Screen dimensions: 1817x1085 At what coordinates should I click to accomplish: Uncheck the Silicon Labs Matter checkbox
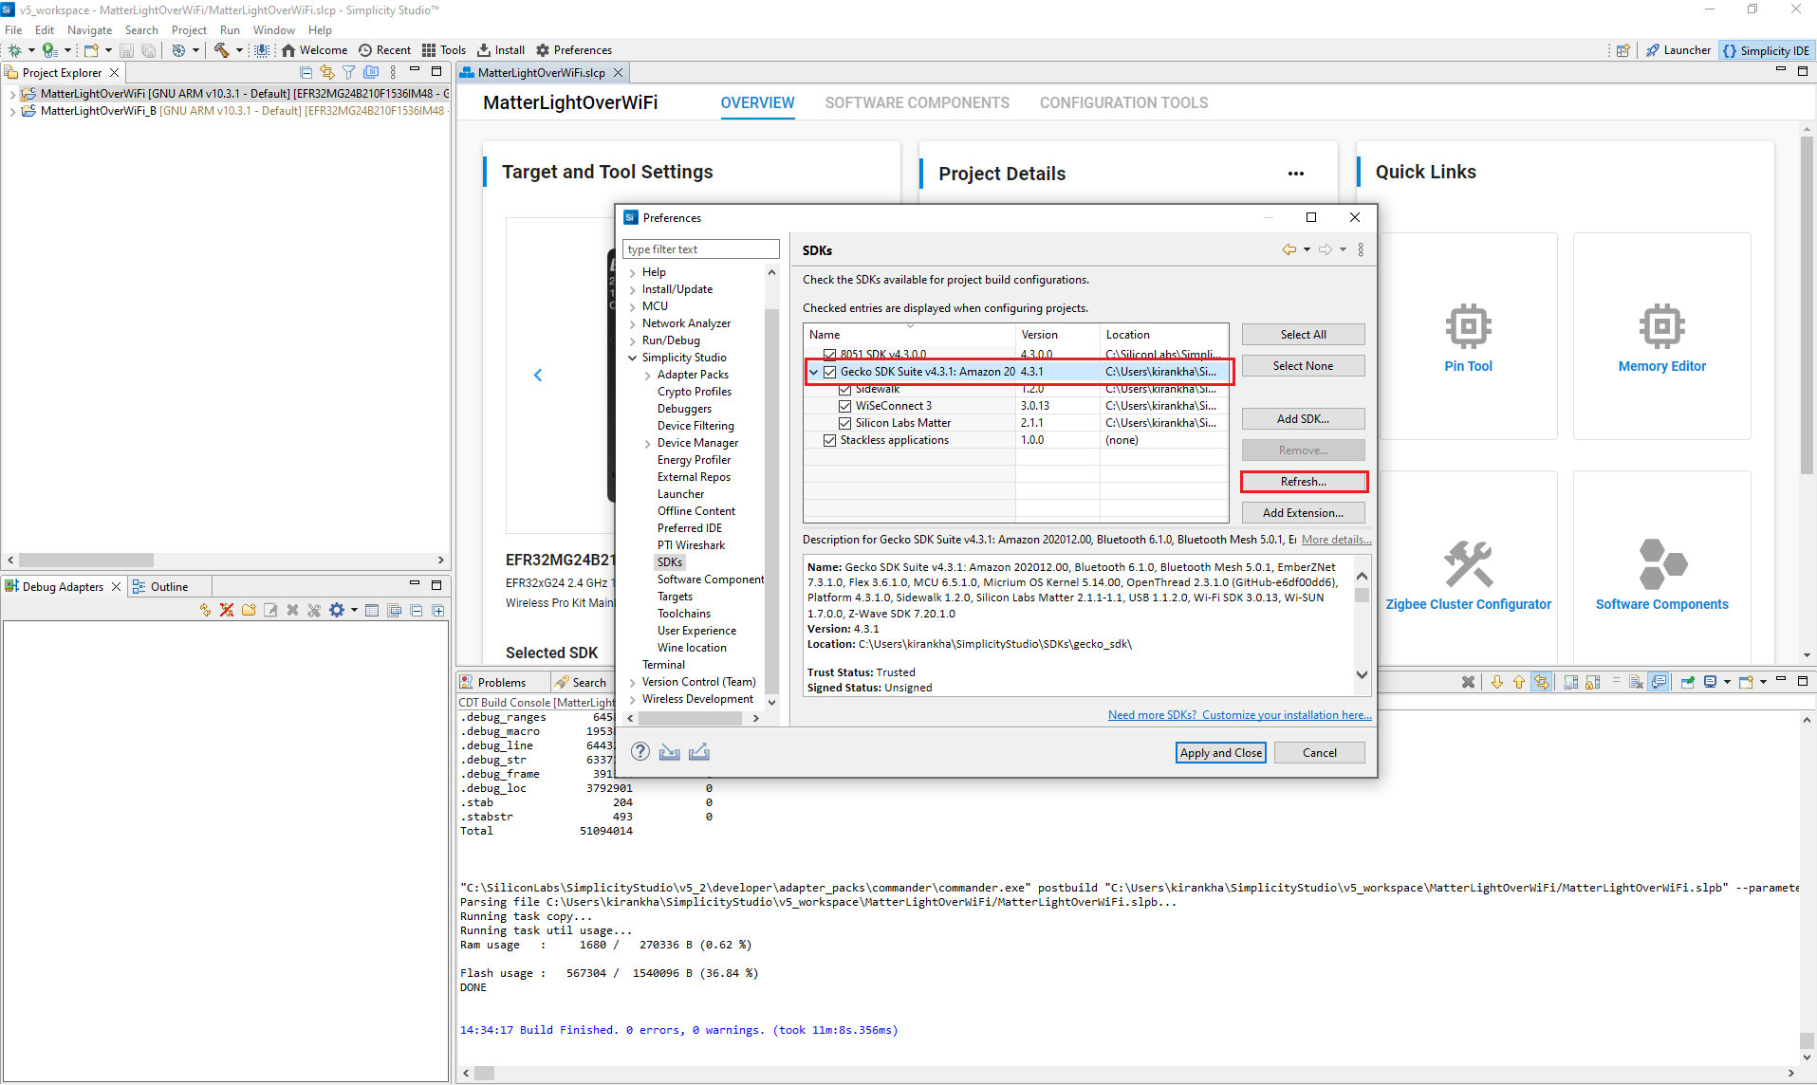pyautogui.click(x=845, y=423)
